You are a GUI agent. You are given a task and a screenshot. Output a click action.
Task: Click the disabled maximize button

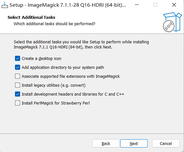(x=155, y=5)
